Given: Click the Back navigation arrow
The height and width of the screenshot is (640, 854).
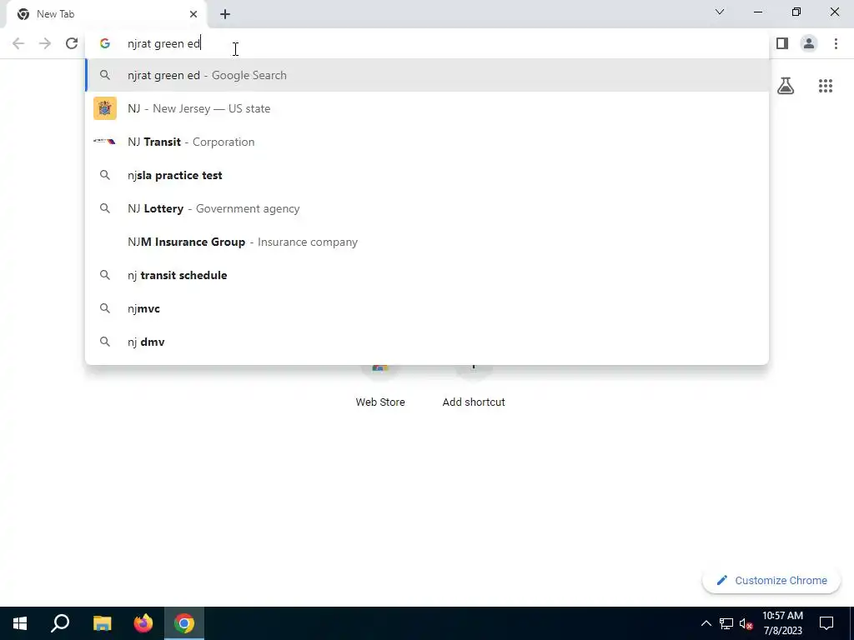Looking at the screenshot, I should point(18,43).
